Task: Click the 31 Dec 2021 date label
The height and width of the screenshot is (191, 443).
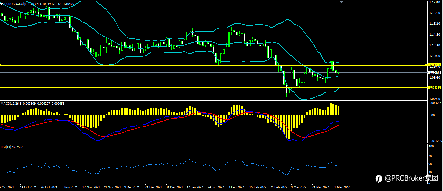Action: [x=174, y=187]
